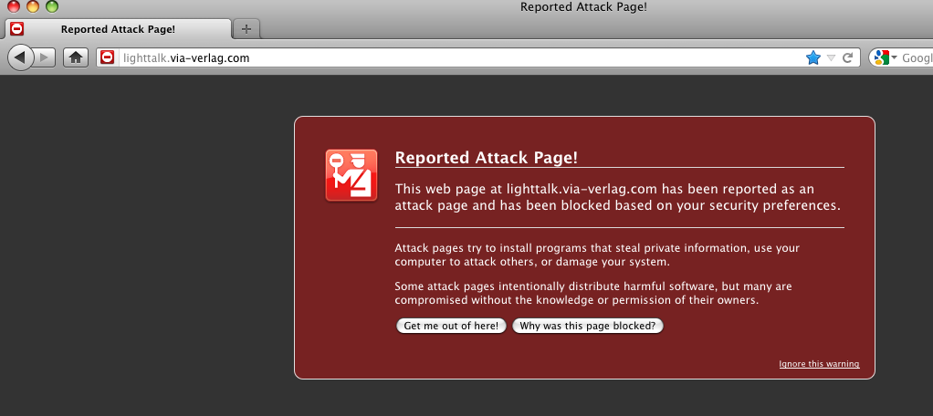This screenshot has height=416, width=933.
Task: Zoom the window with the green button
Action: (x=52, y=7)
